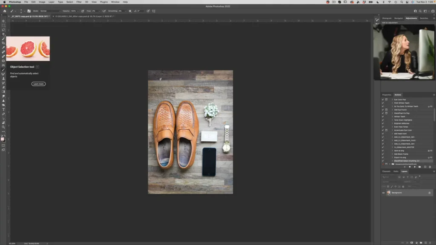Select the Zoom tool in toolbar

coord(3,127)
